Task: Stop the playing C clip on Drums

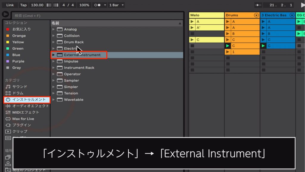Action: coord(228,46)
